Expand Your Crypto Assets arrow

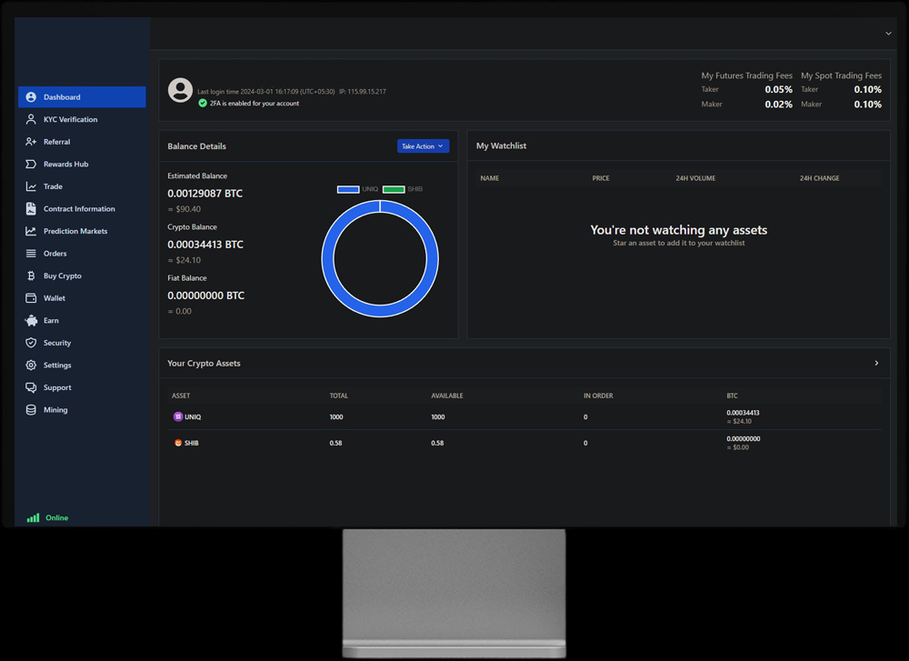coord(876,363)
